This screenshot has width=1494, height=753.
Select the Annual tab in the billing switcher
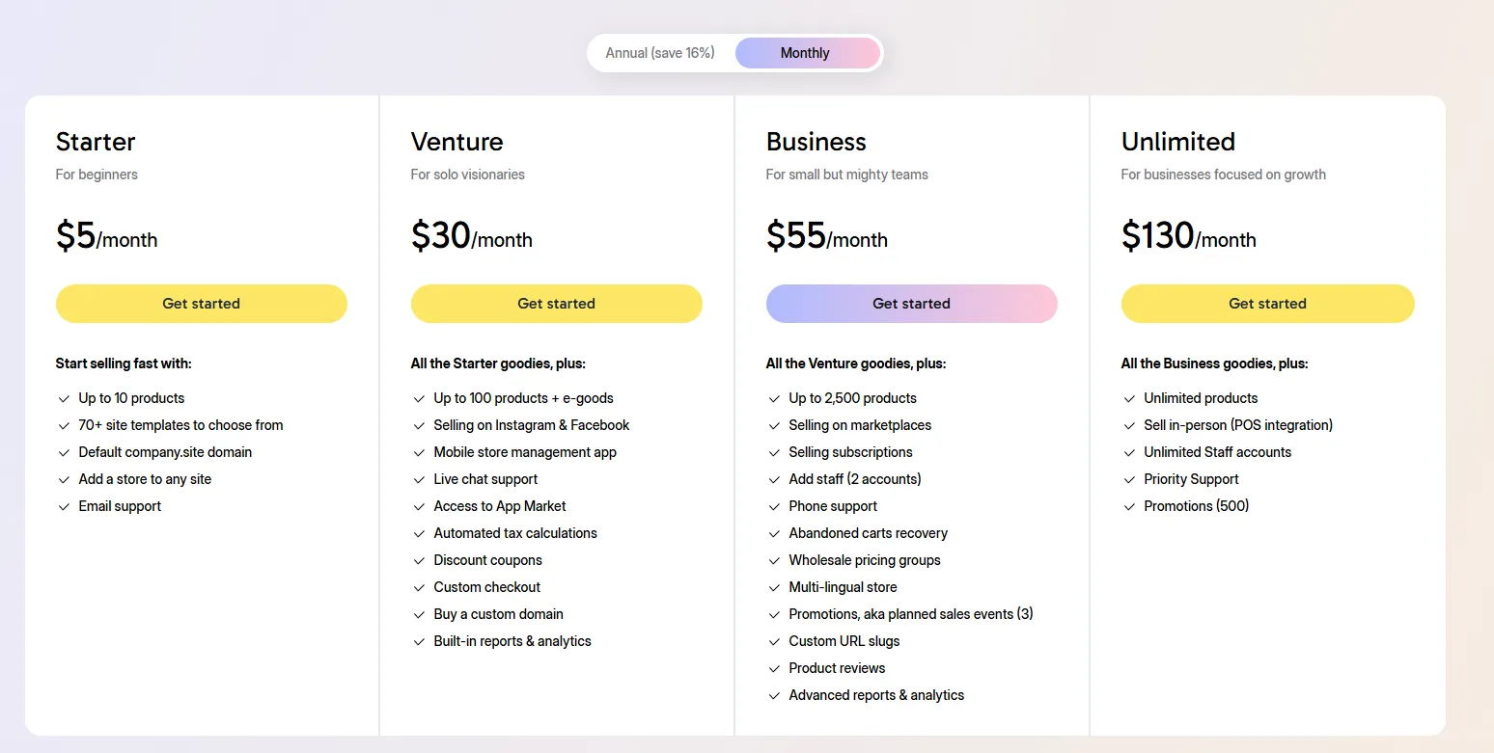[x=660, y=53]
